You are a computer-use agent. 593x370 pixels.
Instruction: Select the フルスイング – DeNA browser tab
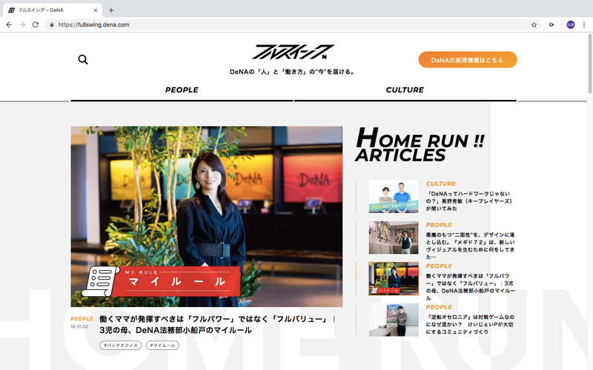pos(53,10)
